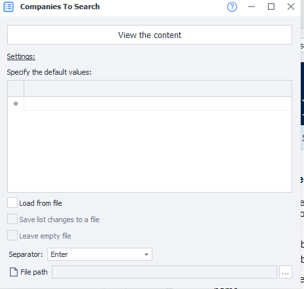Click the file page icon beside File path
Screen dimensions: 304x289
pos(14,272)
